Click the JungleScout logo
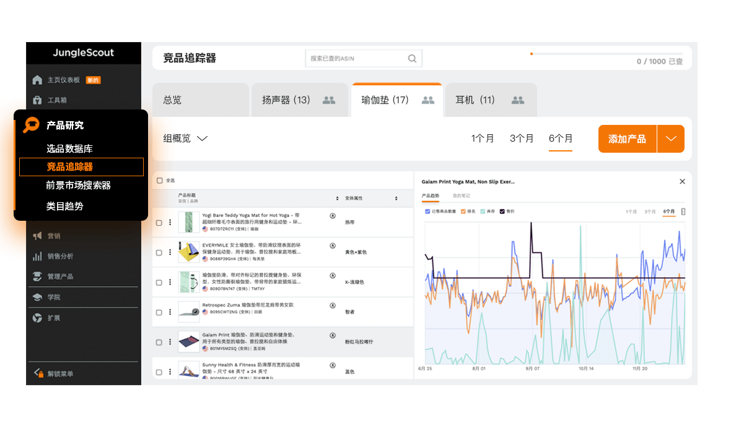 (x=84, y=53)
